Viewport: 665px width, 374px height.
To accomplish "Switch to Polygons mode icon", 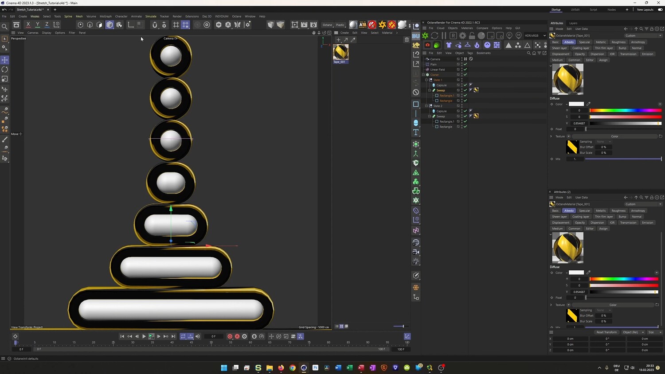I will [100, 25].
